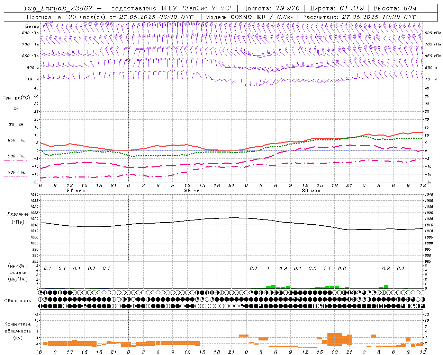Click the station title Yug_Laryak_23867
443x355 pixels.
pos(58,8)
